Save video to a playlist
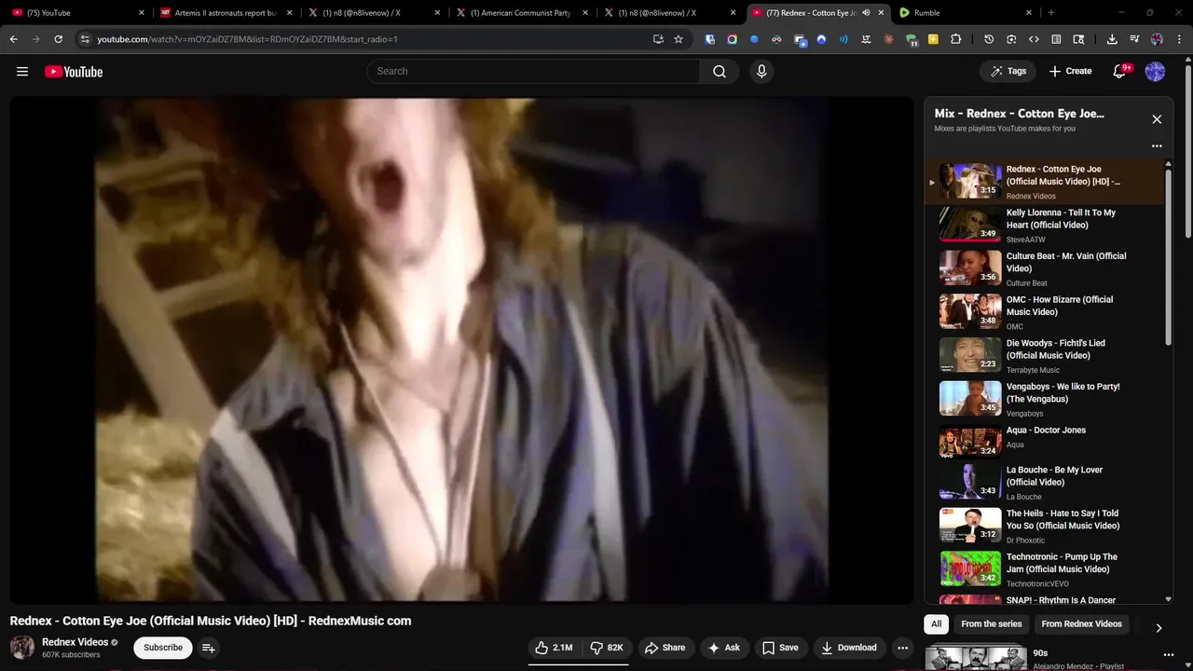 780,648
